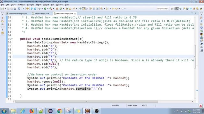Viewport: 204px width, 114px height.
Task: Click the Print toolbar icon
Action: click(15, 9)
